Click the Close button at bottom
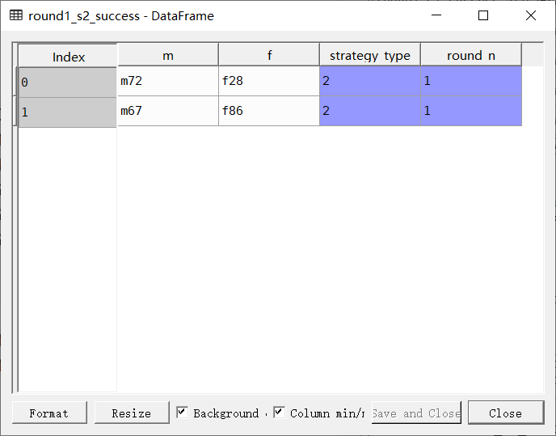Viewport: 556px width, 436px height. [x=506, y=413]
